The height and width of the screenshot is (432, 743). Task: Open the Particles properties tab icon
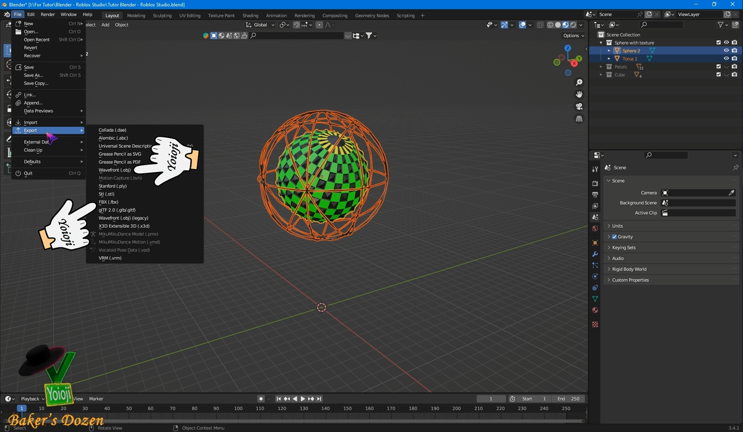(x=595, y=266)
